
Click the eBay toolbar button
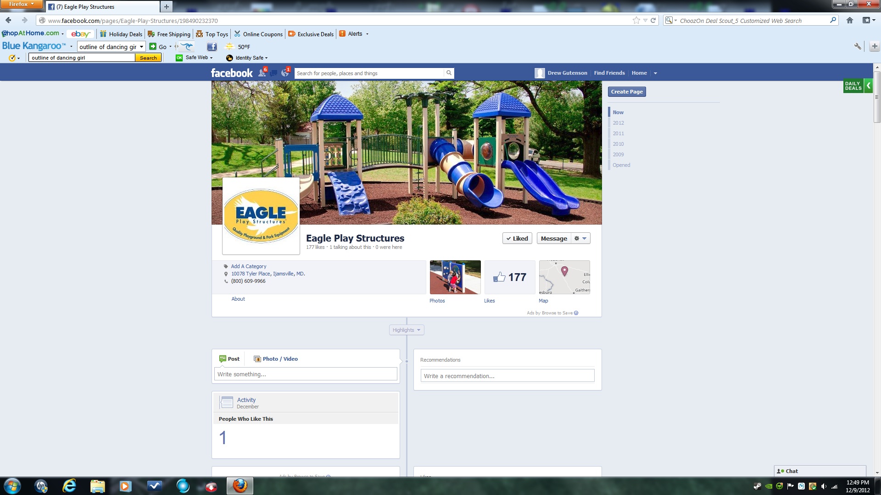[x=81, y=34]
